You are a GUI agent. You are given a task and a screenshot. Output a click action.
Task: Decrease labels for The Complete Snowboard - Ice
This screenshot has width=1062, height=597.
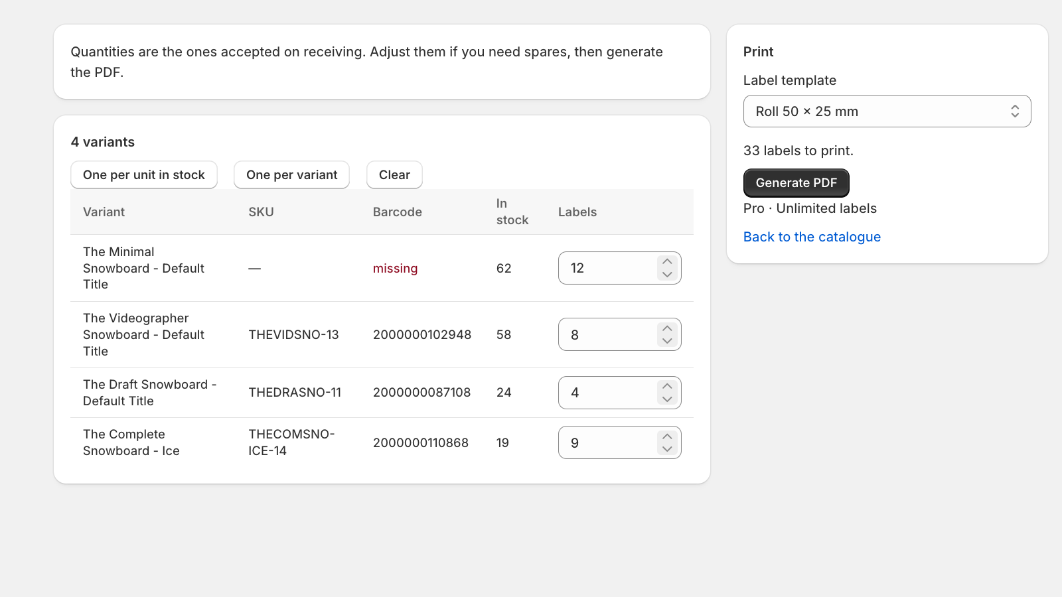[x=667, y=449]
